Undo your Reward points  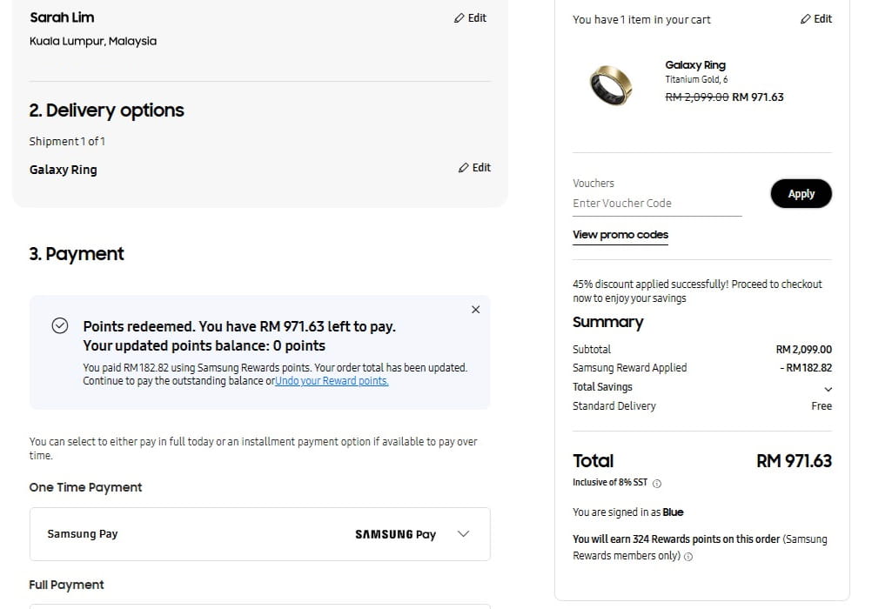click(x=332, y=381)
